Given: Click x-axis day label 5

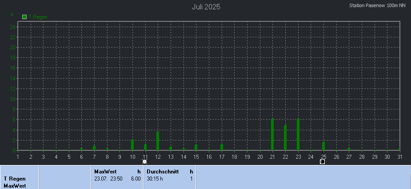Looking at the screenshot, I should (69, 157).
